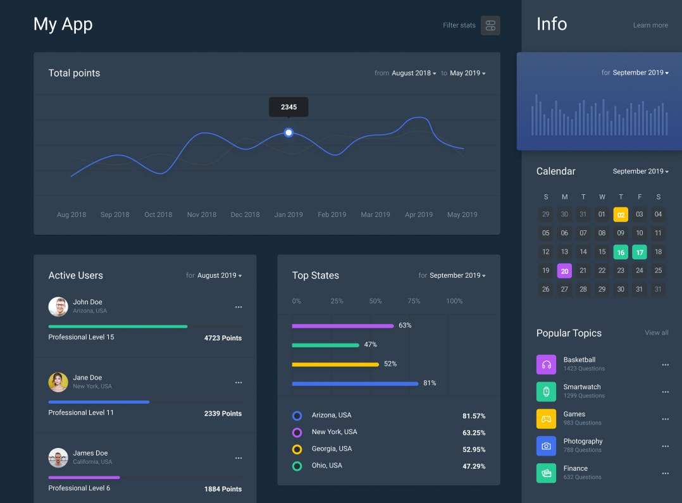Image resolution: width=682 pixels, height=503 pixels.
Task: Open the more options menu for John Doe
Action: (239, 307)
